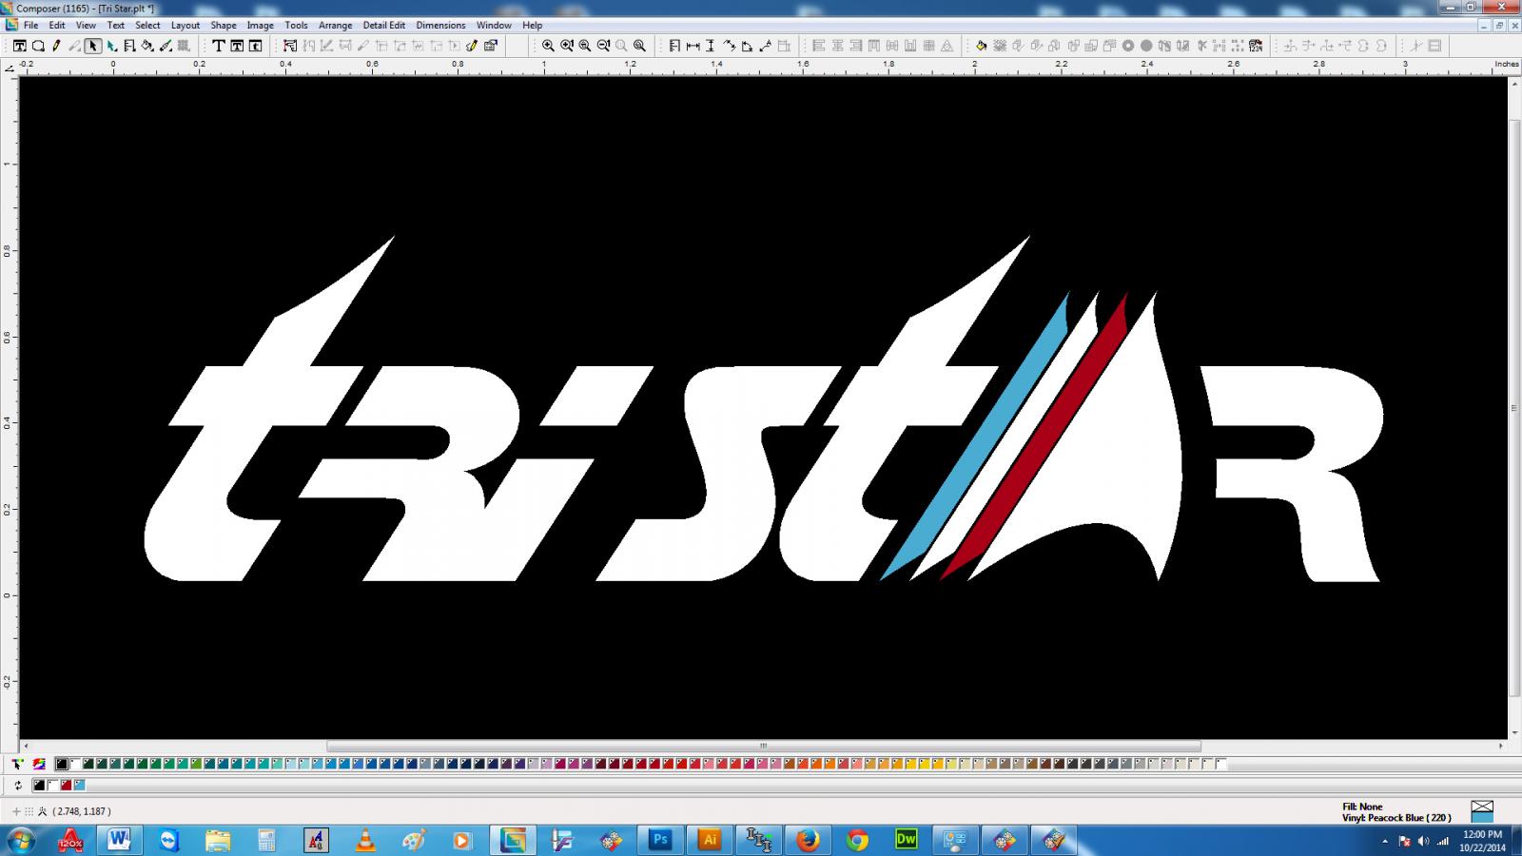Open the Arrange menu
The width and height of the screenshot is (1522, 856).
click(x=335, y=26)
